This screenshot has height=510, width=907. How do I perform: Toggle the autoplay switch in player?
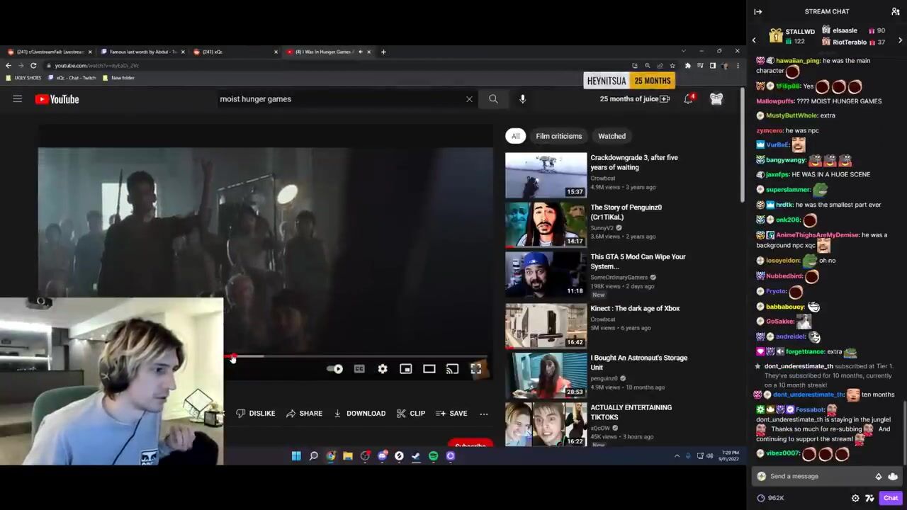[x=335, y=369]
